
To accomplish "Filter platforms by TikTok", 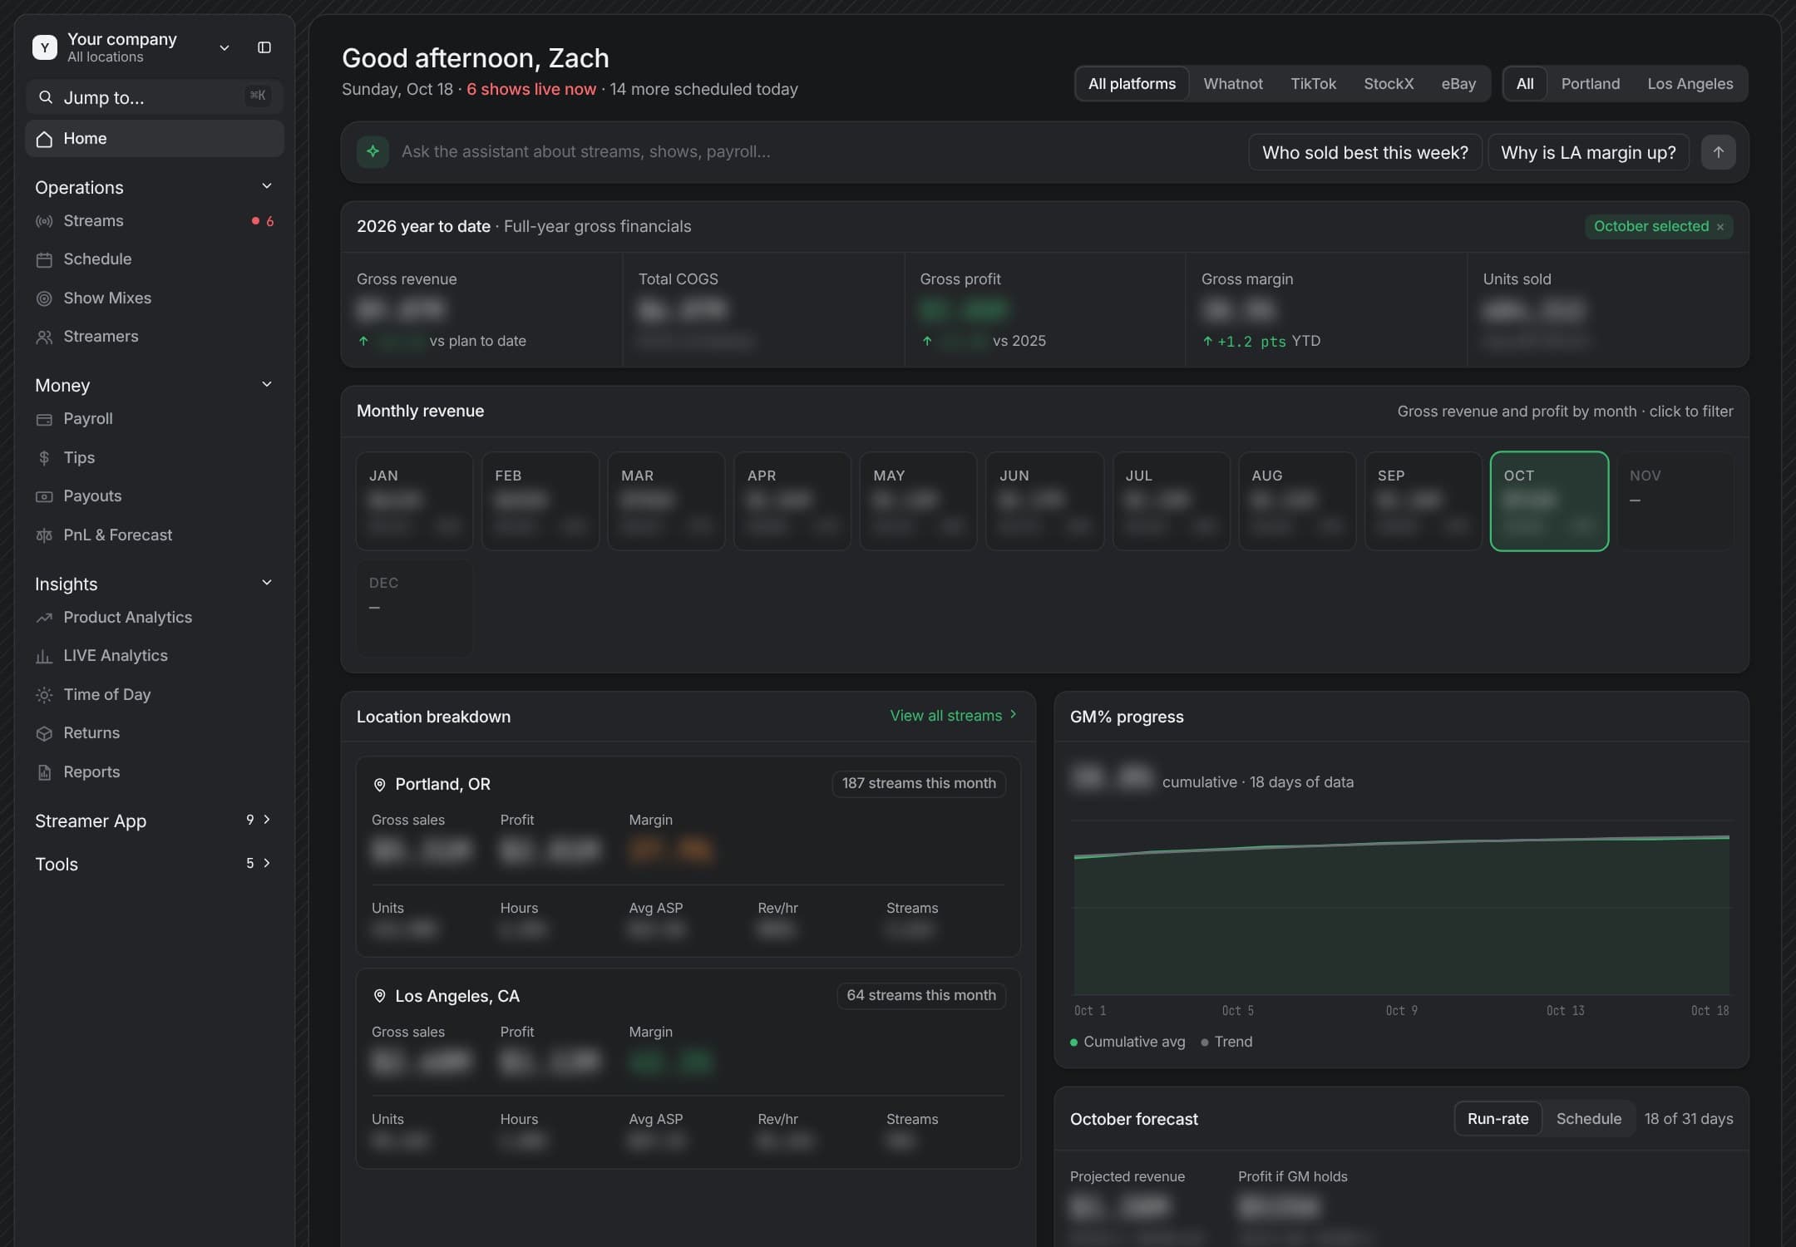I will (1313, 84).
